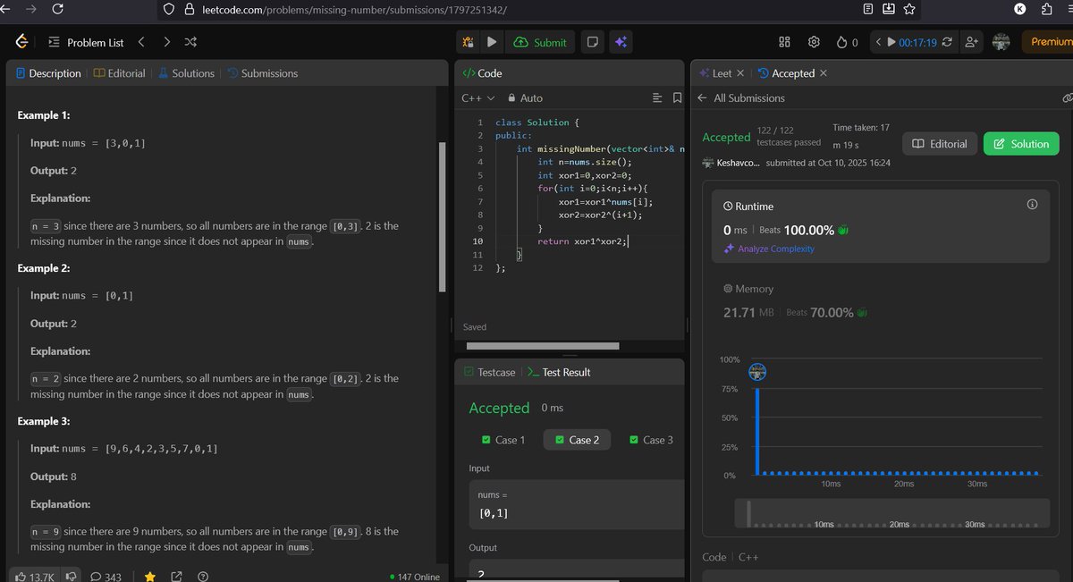Bookmark page with browser star icon
1073x582 pixels.
pos(909,9)
